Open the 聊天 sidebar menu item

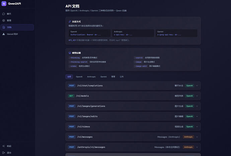click(x=17, y=14)
